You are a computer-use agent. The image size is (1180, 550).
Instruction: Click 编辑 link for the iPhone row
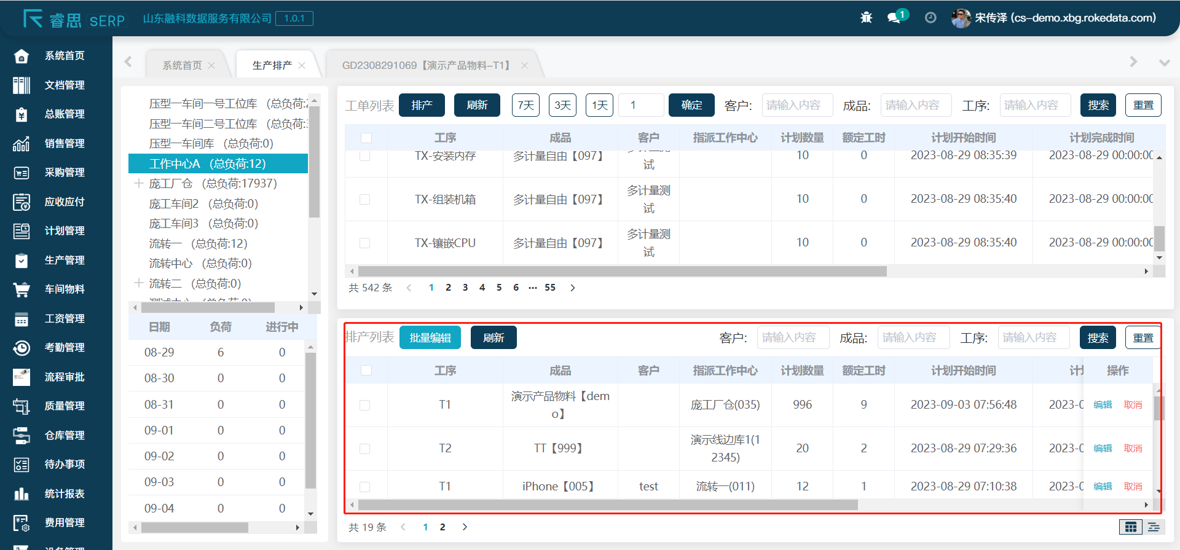(1103, 487)
